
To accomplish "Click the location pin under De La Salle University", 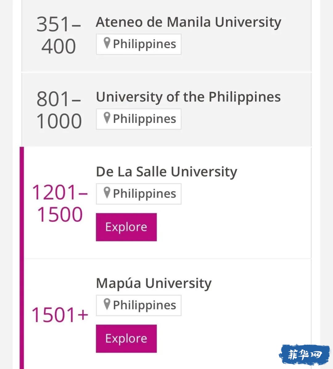I will 107,193.
